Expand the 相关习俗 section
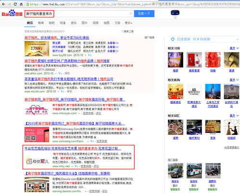 tap(234, 48)
